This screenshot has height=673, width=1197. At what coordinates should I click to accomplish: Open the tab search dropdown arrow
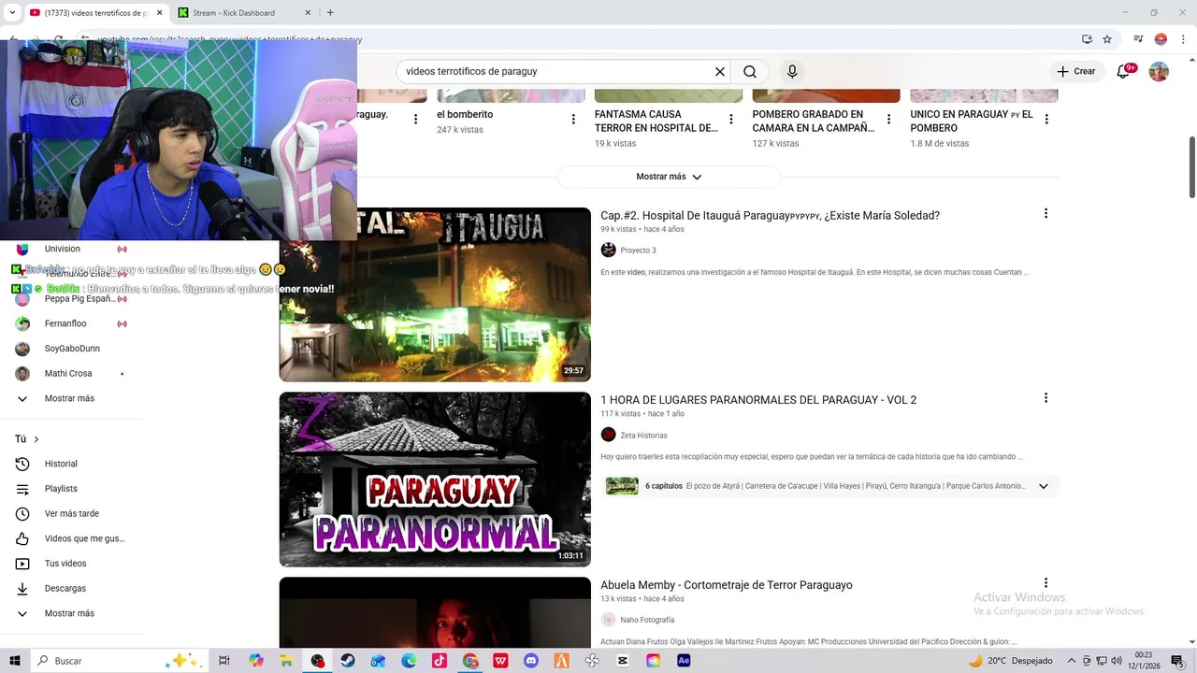pyautogui.click(x=12, y=13)
